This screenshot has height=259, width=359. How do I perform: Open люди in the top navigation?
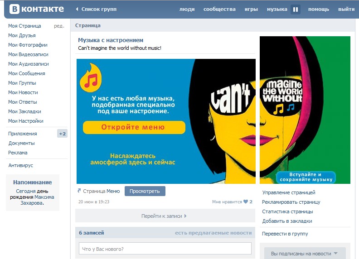pyautogui.click(x=187, y=9)
